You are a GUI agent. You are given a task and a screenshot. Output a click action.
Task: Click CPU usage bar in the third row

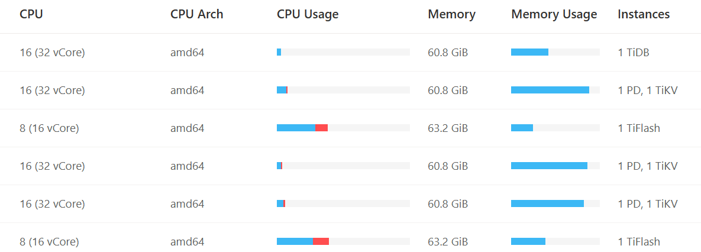343,128
